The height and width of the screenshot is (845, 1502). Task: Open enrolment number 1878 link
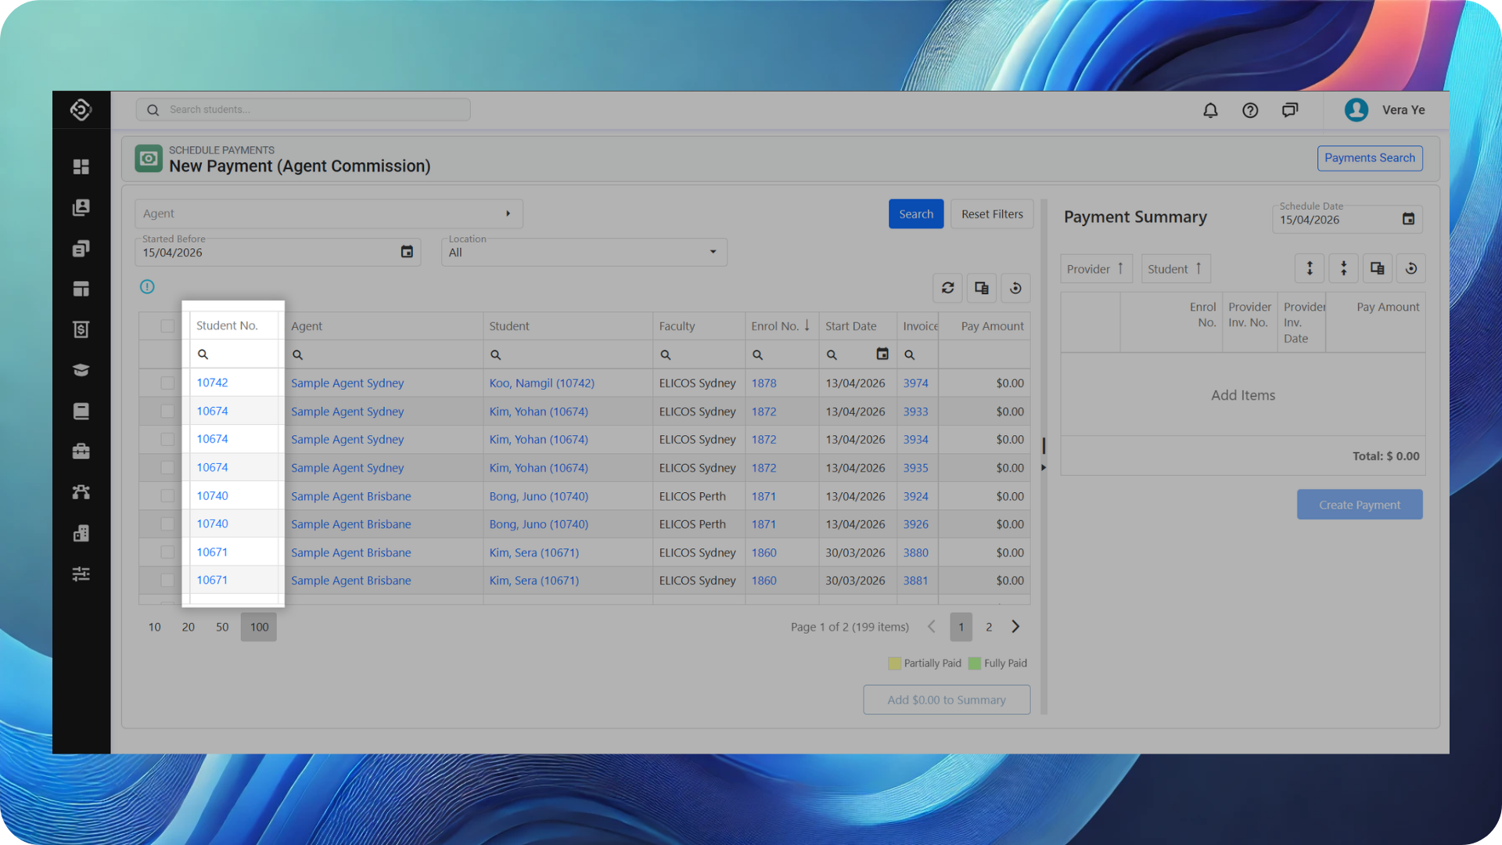(x=764, y=383)
